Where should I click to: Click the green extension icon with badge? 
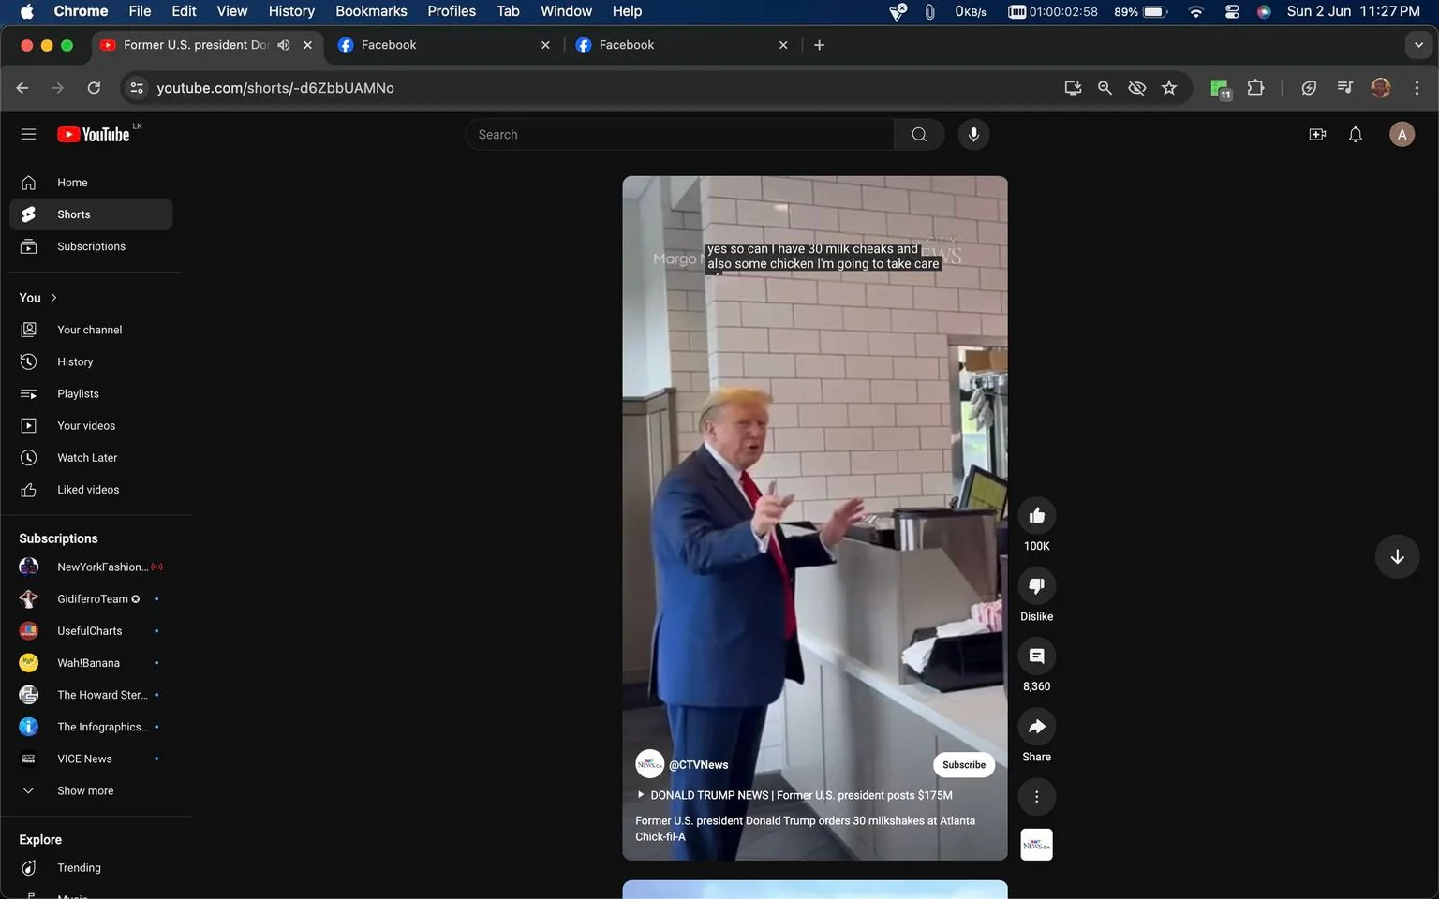1219,88
